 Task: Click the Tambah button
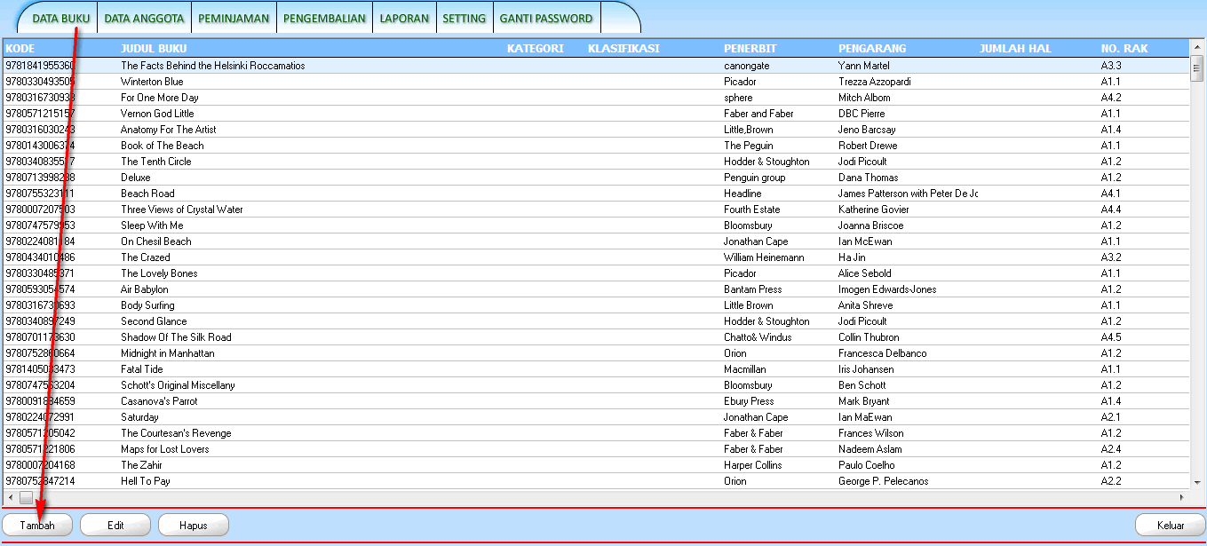point(37,525)
